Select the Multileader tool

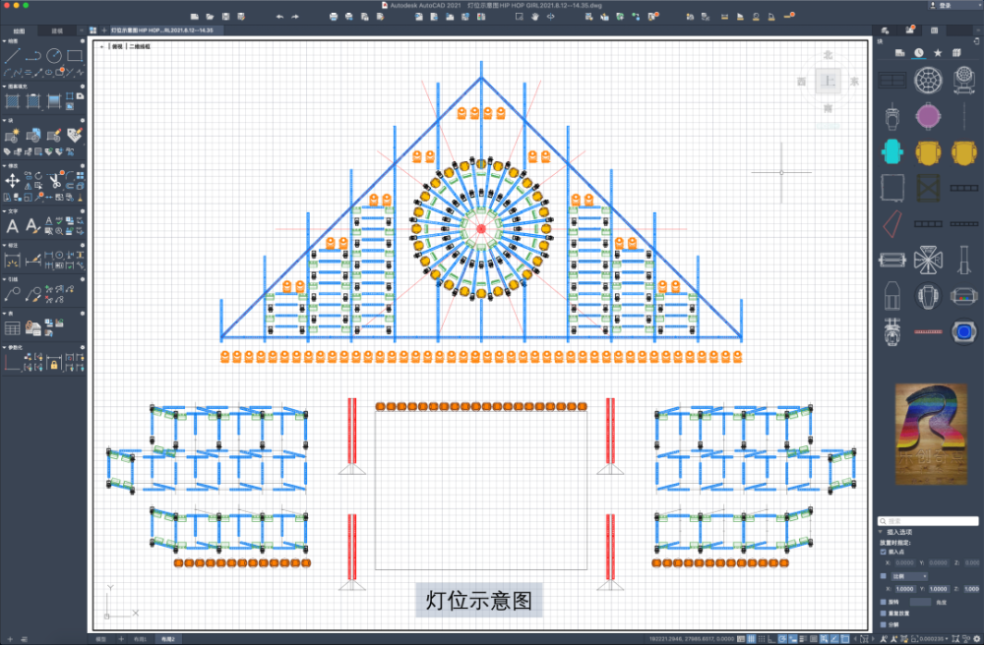[12, 293]
